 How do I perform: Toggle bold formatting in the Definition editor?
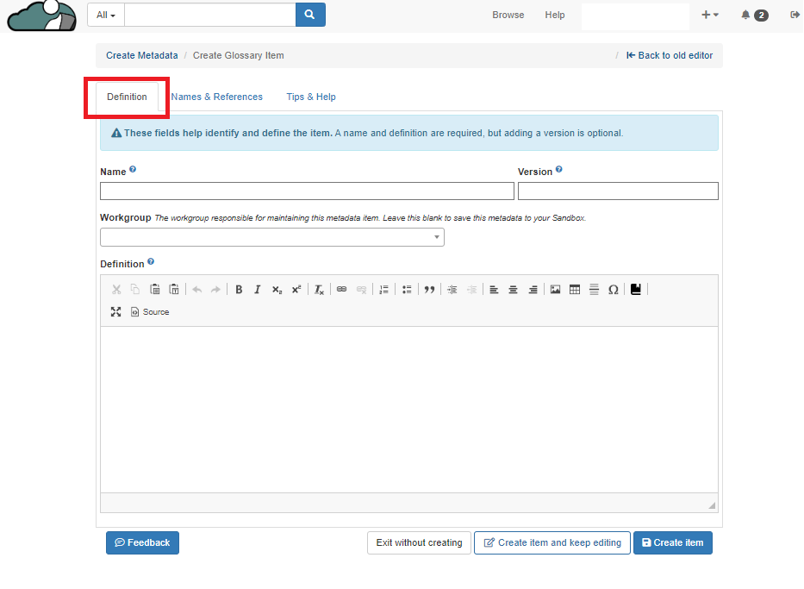tap(239, 290)
